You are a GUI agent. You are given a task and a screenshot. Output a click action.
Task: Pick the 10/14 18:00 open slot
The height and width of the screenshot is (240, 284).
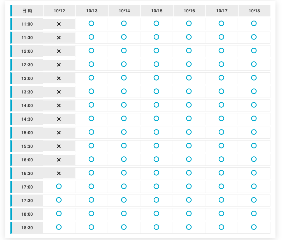[124, 213]
